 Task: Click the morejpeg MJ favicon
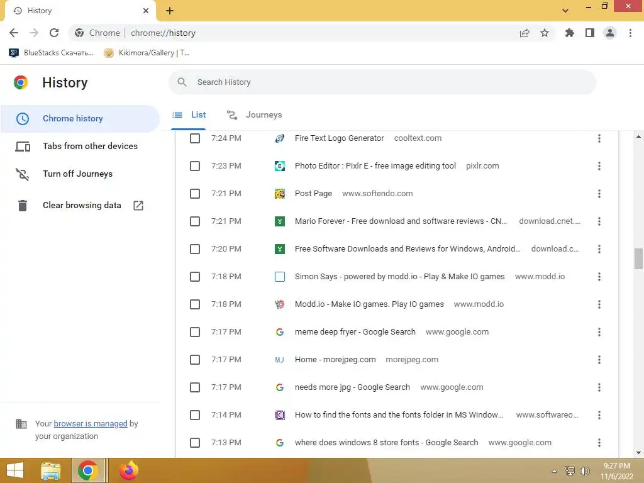click(x=280, y=360)
